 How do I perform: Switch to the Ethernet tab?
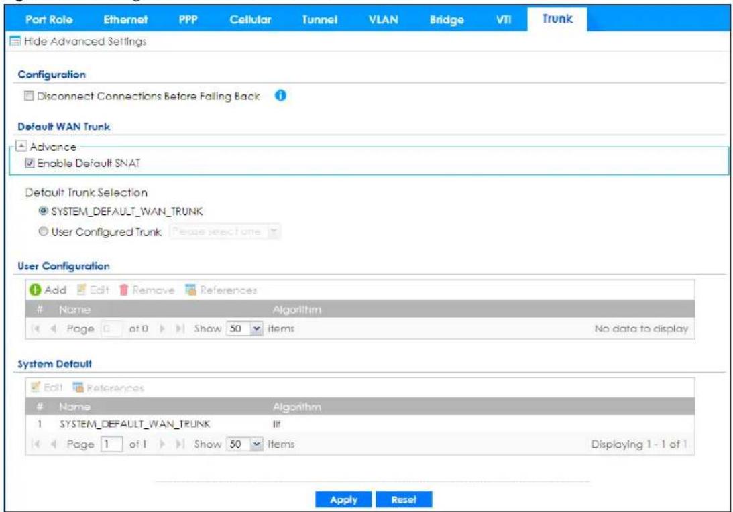125,19
